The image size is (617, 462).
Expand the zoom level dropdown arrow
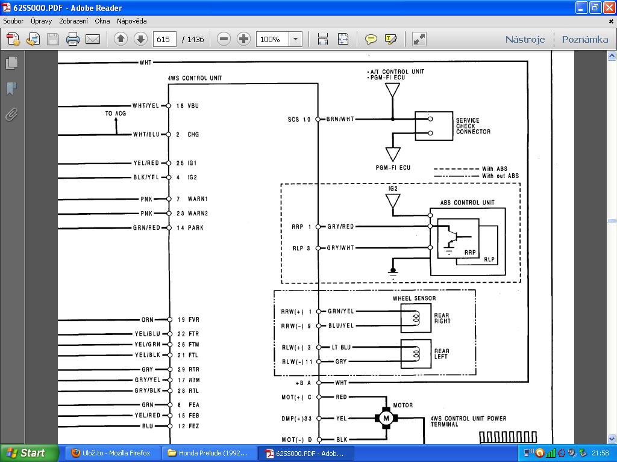point(295,40)
